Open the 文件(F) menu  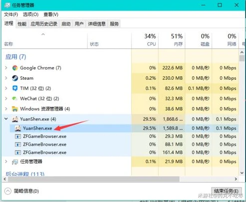click(11, 14)
